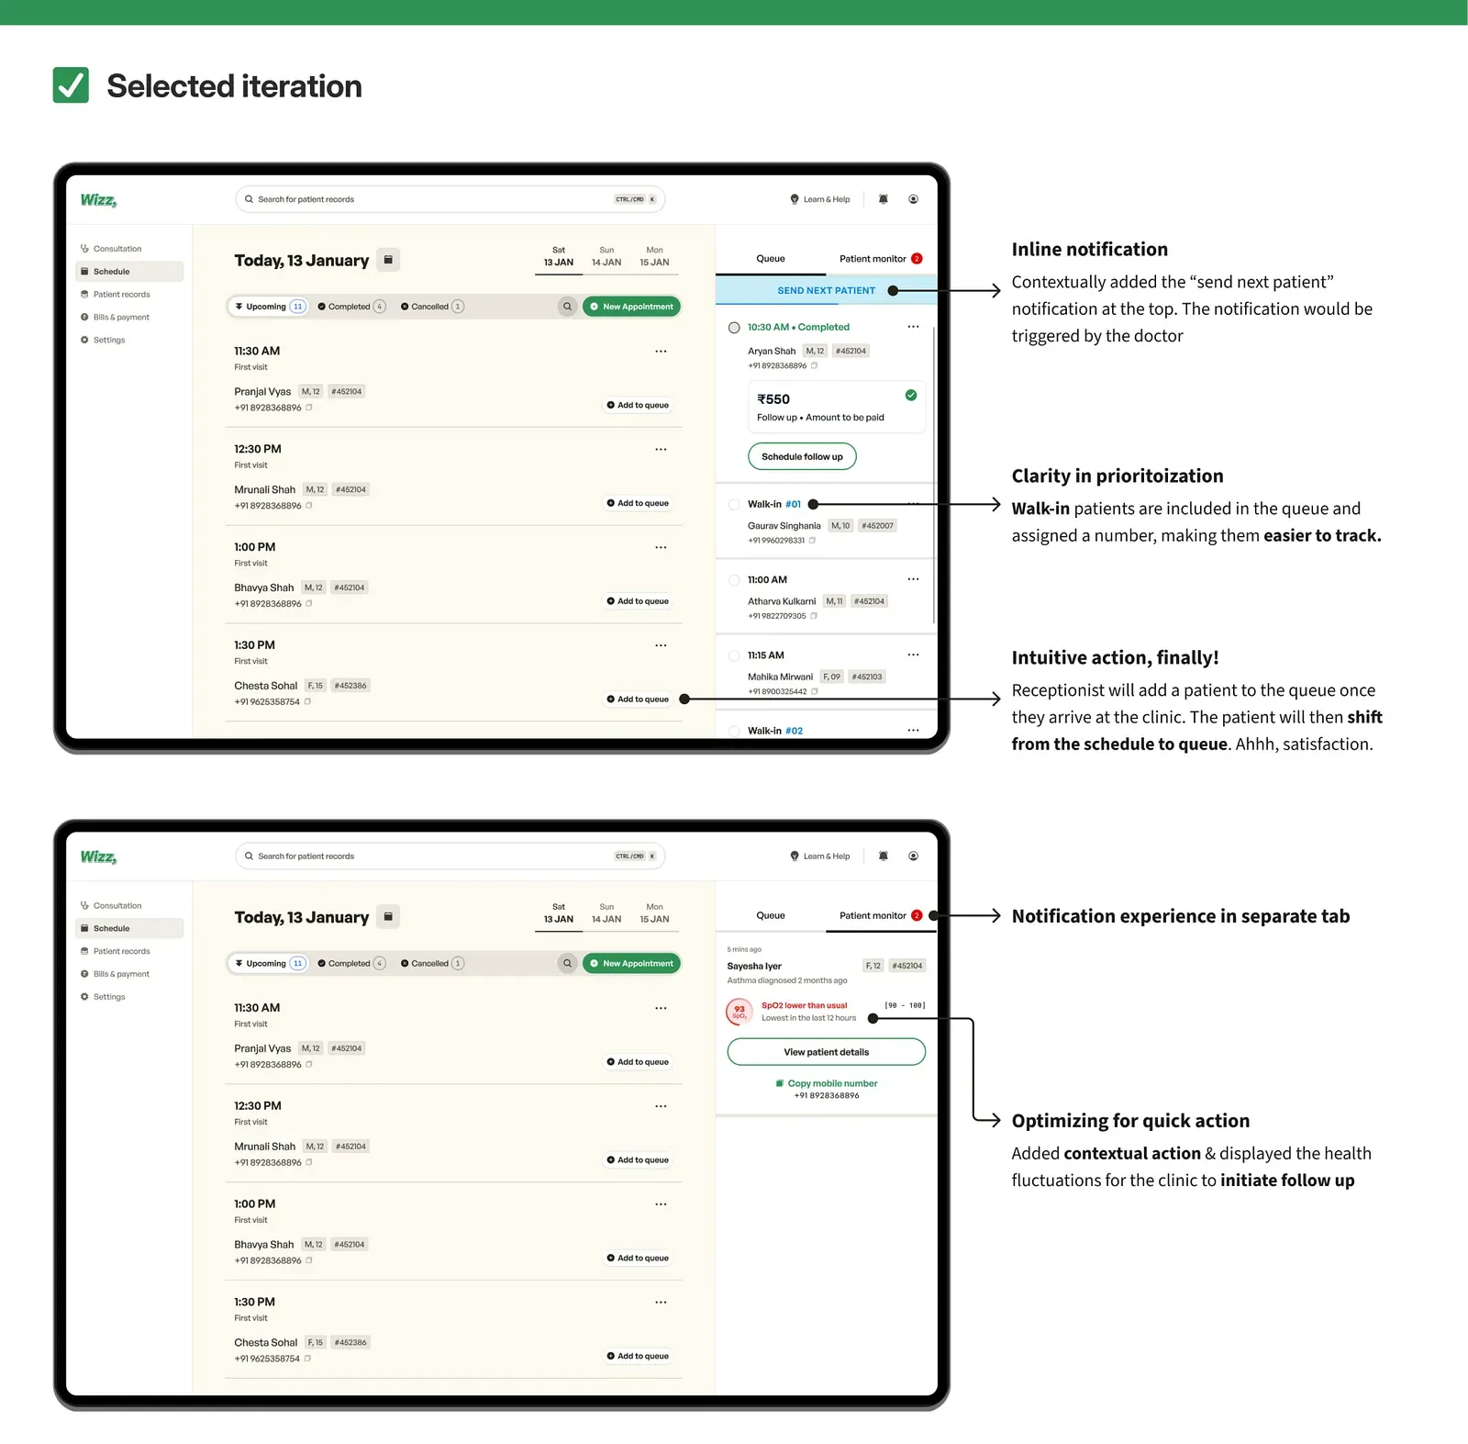Copy Gaurav Singhania's phone number in the queue
The height and width of the screenshot is (1444, 1468).
[812, 541]
